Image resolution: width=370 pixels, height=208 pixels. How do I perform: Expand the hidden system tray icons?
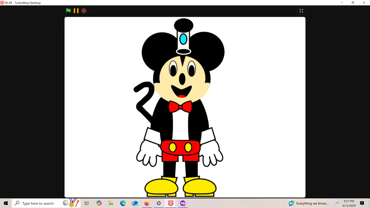(x=337, y=203)
